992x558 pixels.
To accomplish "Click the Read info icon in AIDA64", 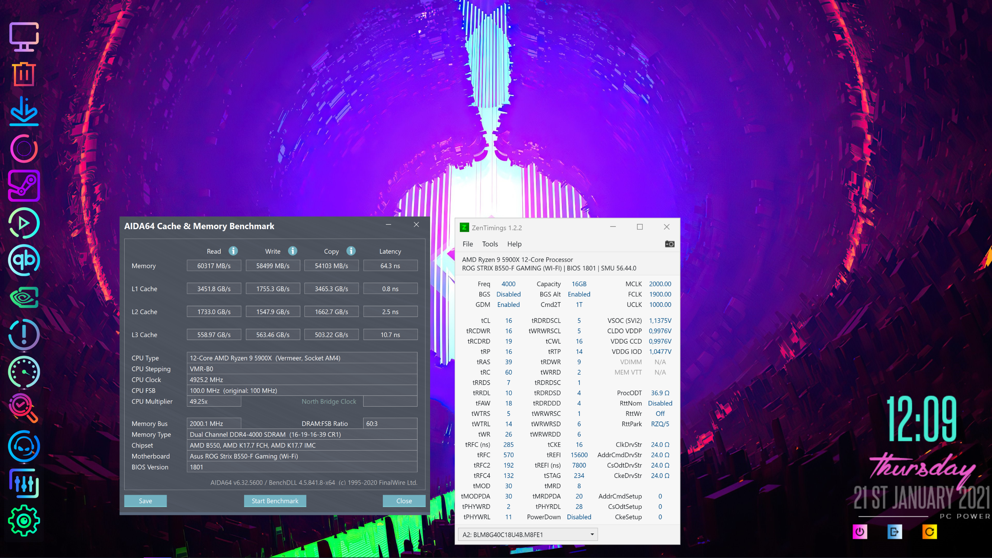I will click(x=233, y=251).
